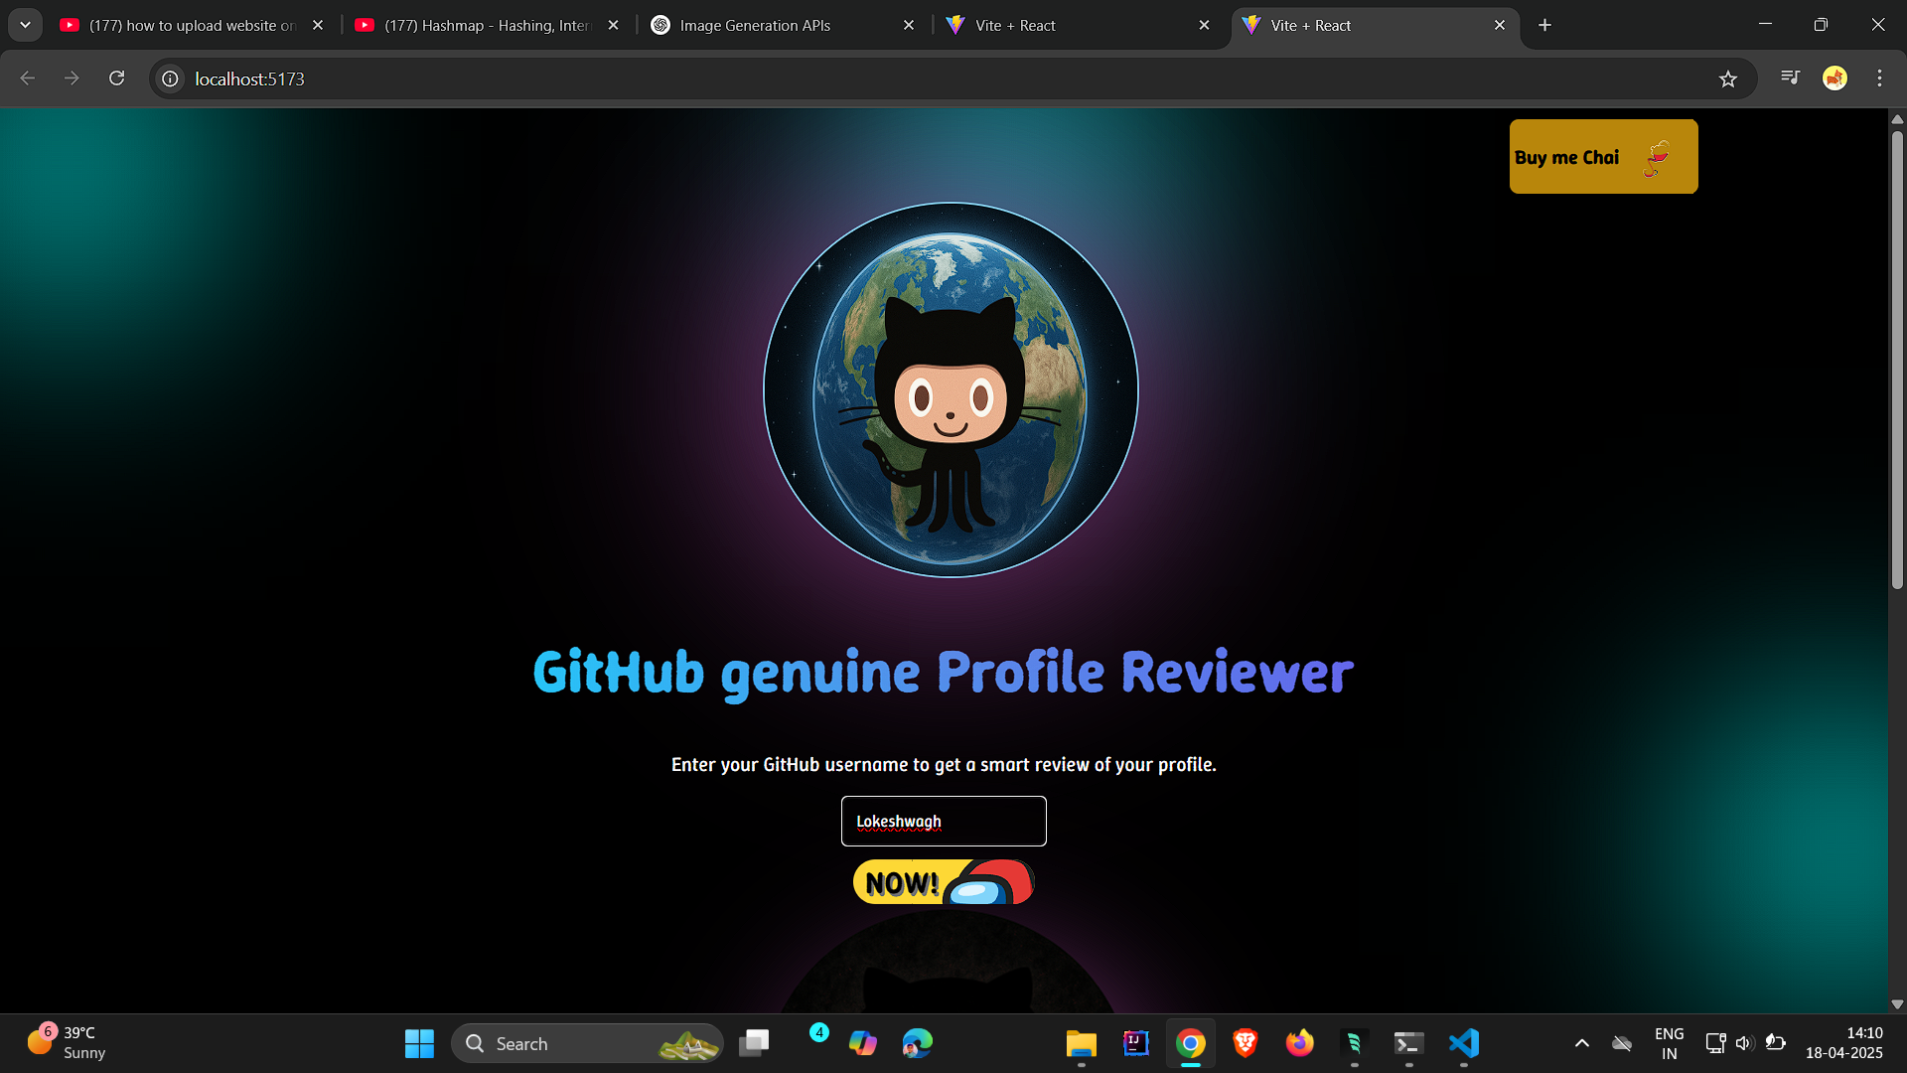Bookmark this page with the star icon
Image resolution: width=1907 pixels, height=1073 pixels.
coord(1728,78)
